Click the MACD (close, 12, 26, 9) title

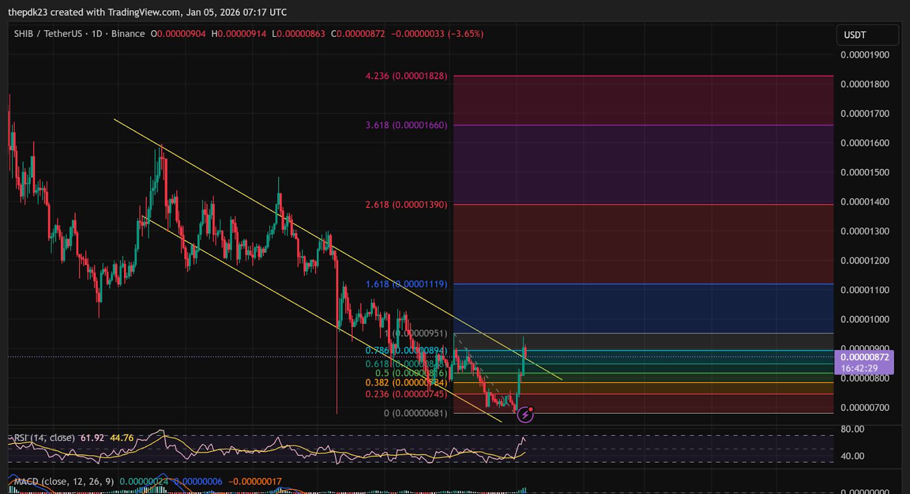(64, 481)
